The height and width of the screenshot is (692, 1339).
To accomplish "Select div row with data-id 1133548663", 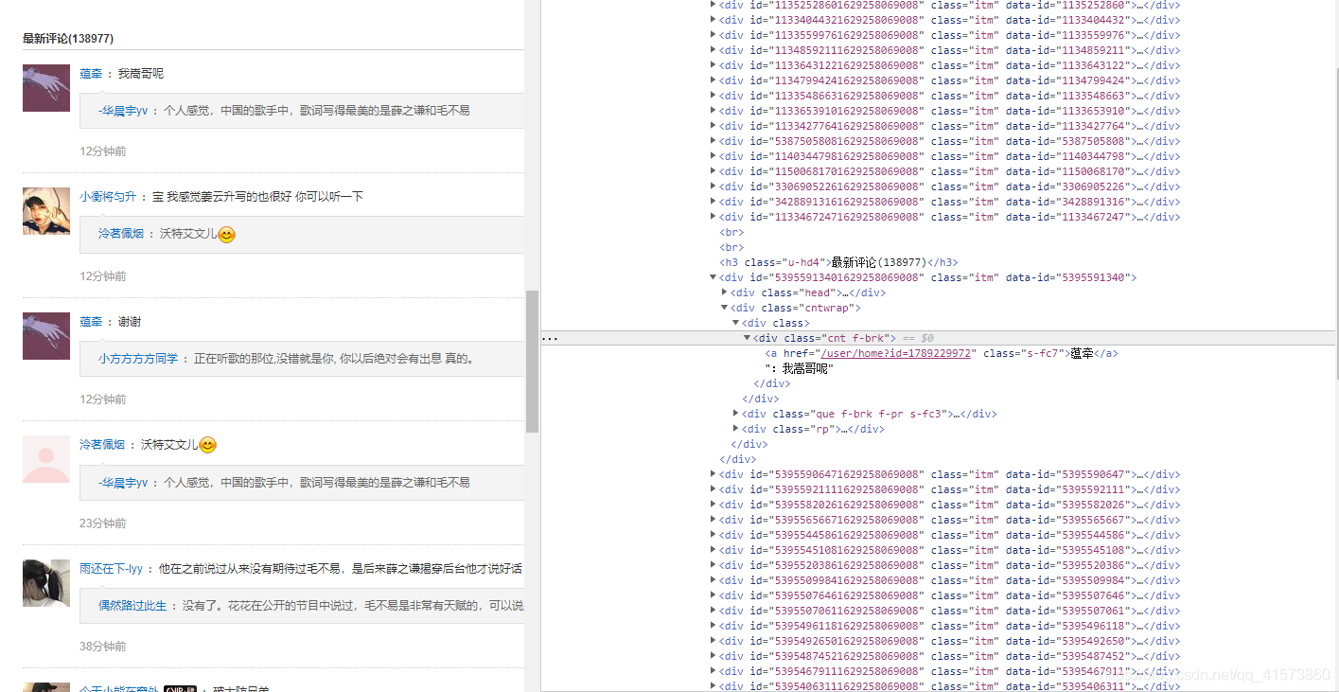I will (x=949, y=96).
